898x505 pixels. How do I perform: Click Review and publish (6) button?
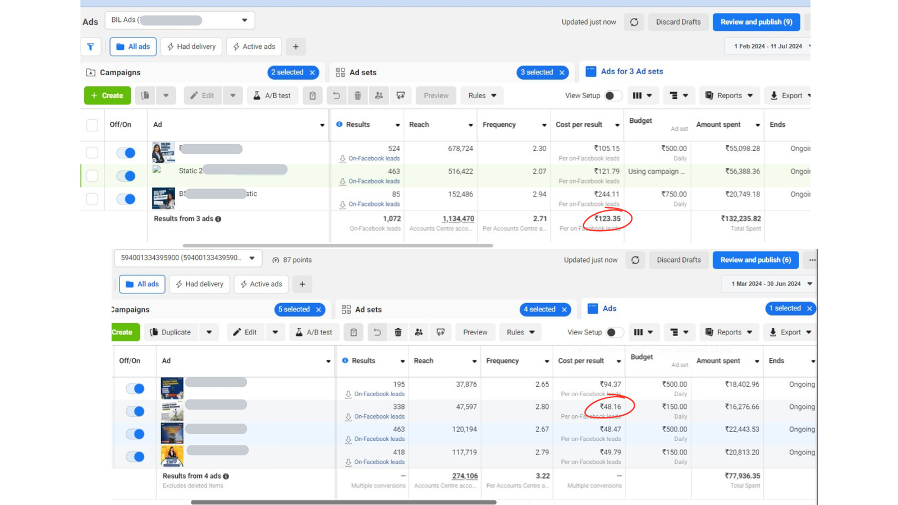(755, 260)
